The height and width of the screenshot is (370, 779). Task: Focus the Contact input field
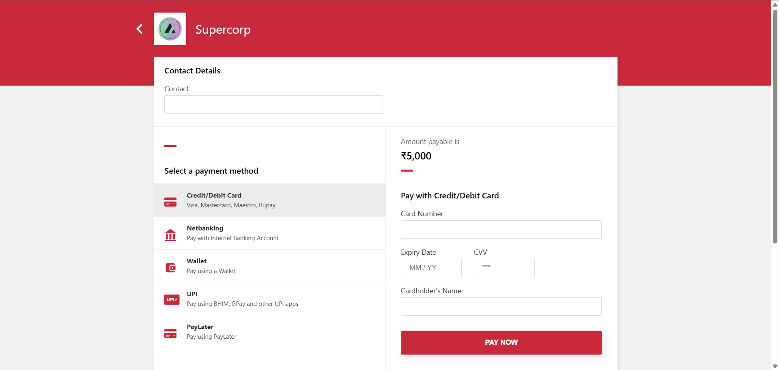tap(273, 105)
